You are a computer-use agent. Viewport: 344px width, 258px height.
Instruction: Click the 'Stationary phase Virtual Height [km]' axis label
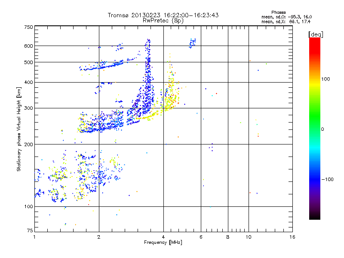point(19,129)
